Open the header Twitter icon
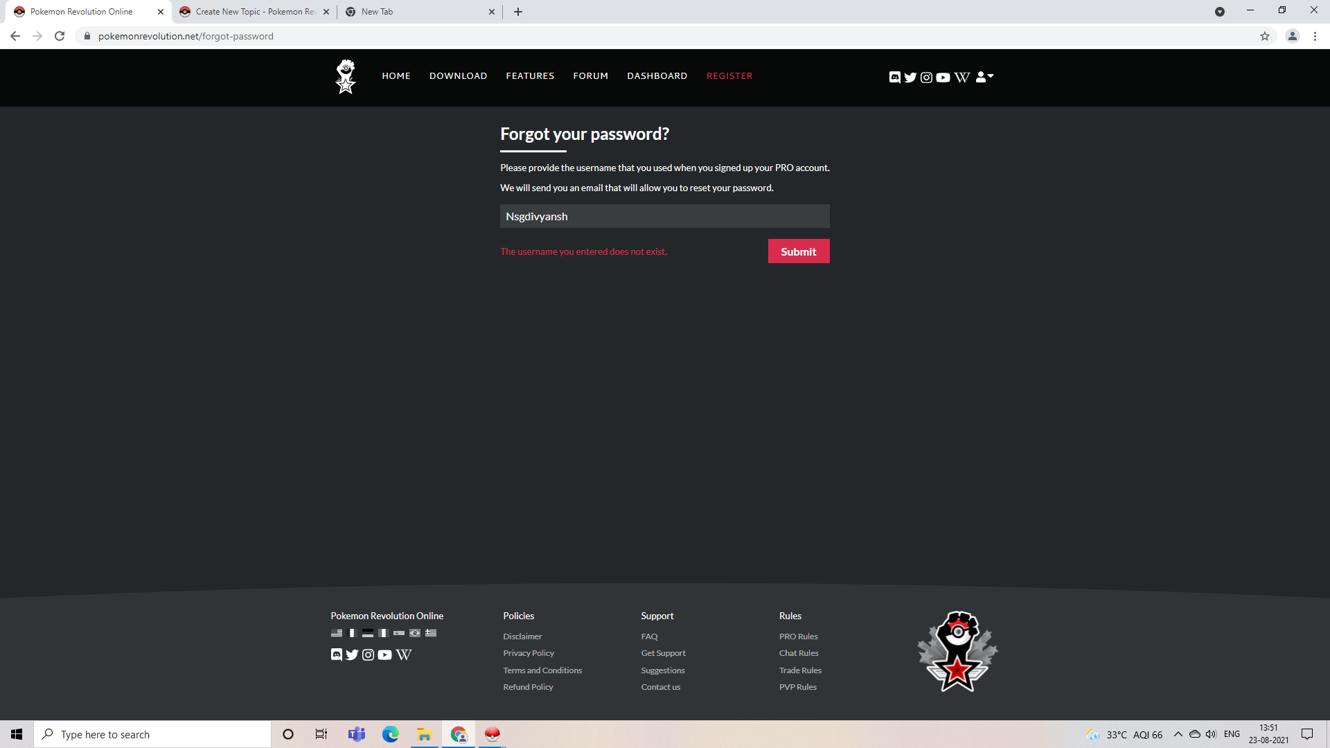 pos(910,77)
